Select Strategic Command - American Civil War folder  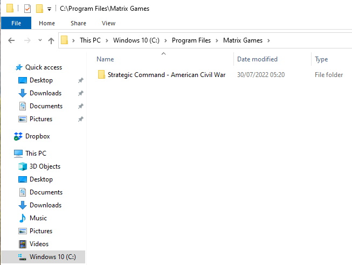(167, 75)
